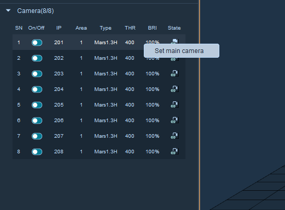
Task: Click the state icon for camera 7
Action: pyautogui.click(x=175, y=136)
